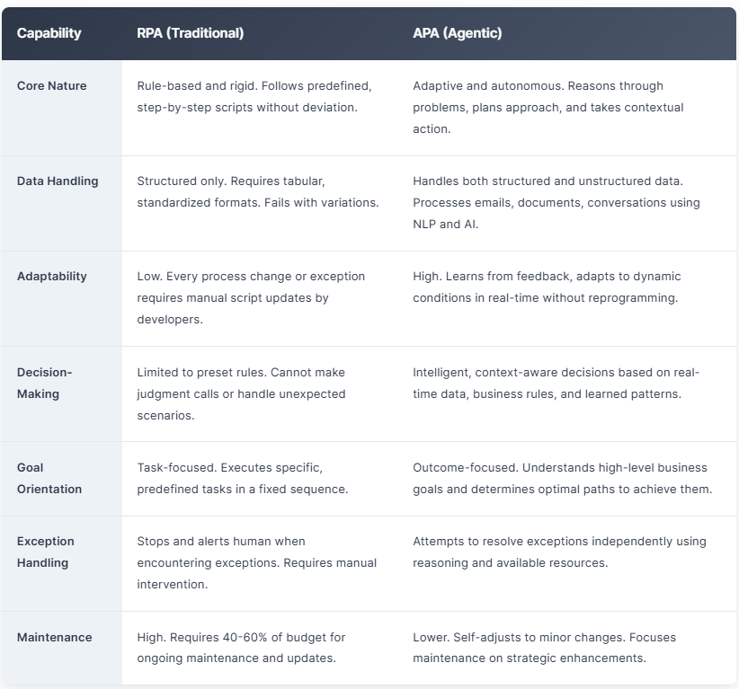739x689 pixels.
Task: Click the APA (Agentic) column header
Action: click(x=457, y=33)
